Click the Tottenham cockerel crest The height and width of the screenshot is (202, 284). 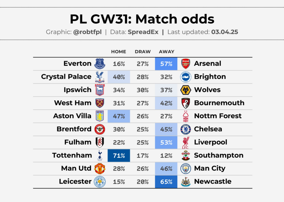point(100,155)
